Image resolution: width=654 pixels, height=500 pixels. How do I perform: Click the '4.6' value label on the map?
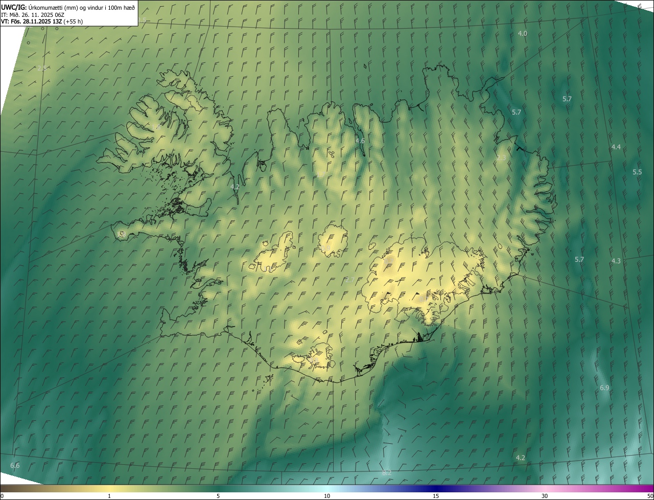tap(360, 141)
